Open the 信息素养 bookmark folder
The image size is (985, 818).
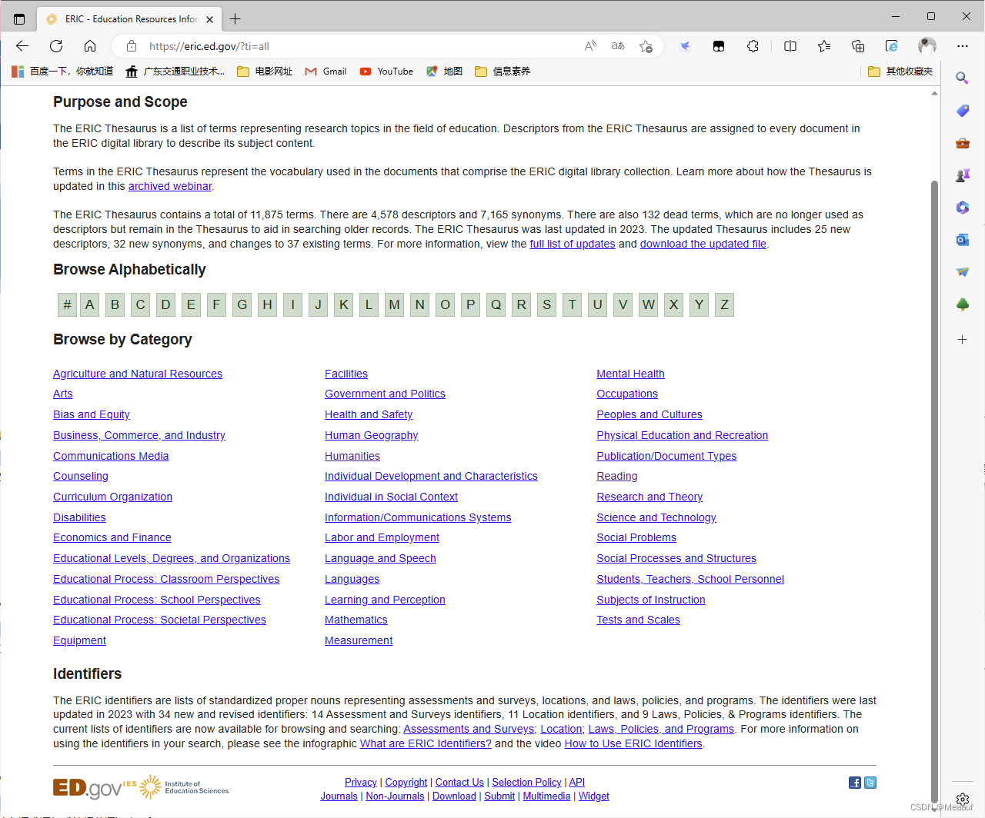[503, 71]
